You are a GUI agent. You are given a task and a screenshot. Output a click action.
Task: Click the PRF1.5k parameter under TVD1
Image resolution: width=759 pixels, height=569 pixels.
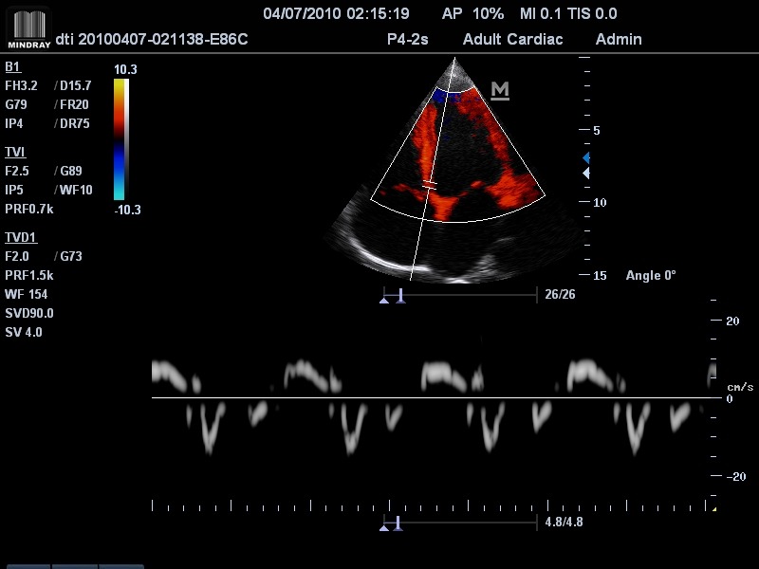[x=29, y=275]
